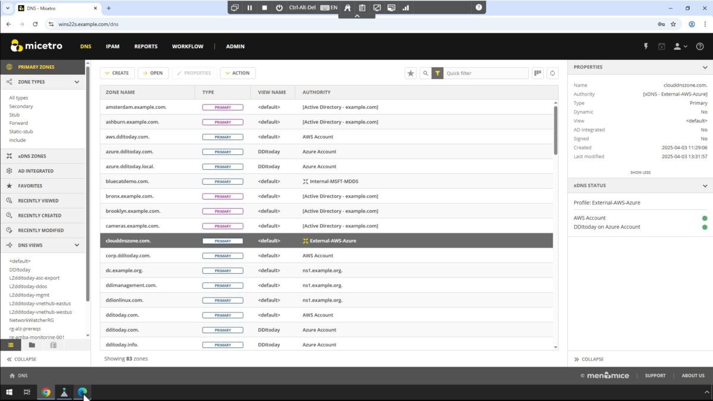Viewport: 713px width, 401px height.
Task: Click the lightning bolt icon in the header
Action: coord(646,46)
